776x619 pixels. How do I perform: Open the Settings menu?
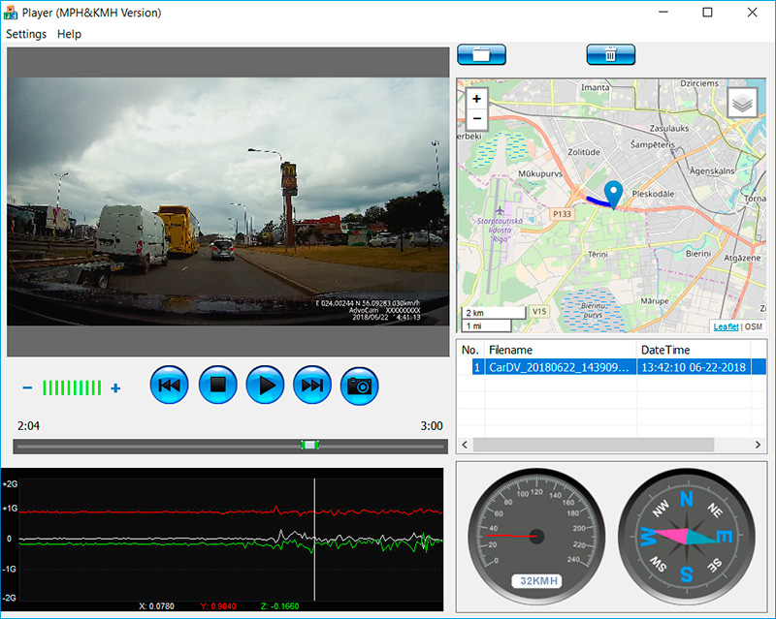[x=26, y=34]
